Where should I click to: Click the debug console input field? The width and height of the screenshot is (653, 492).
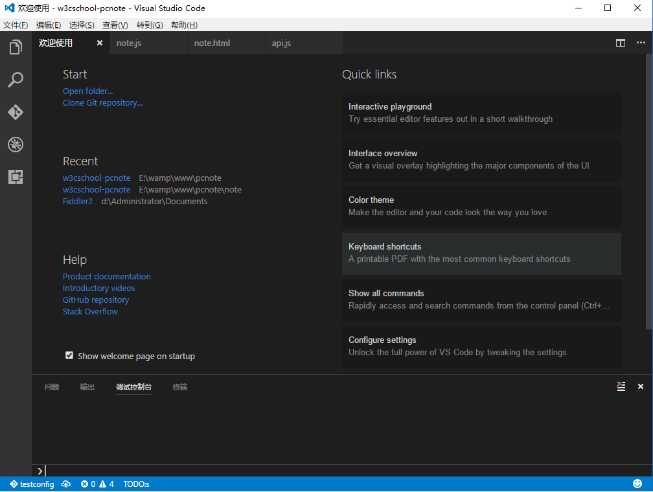324,471
